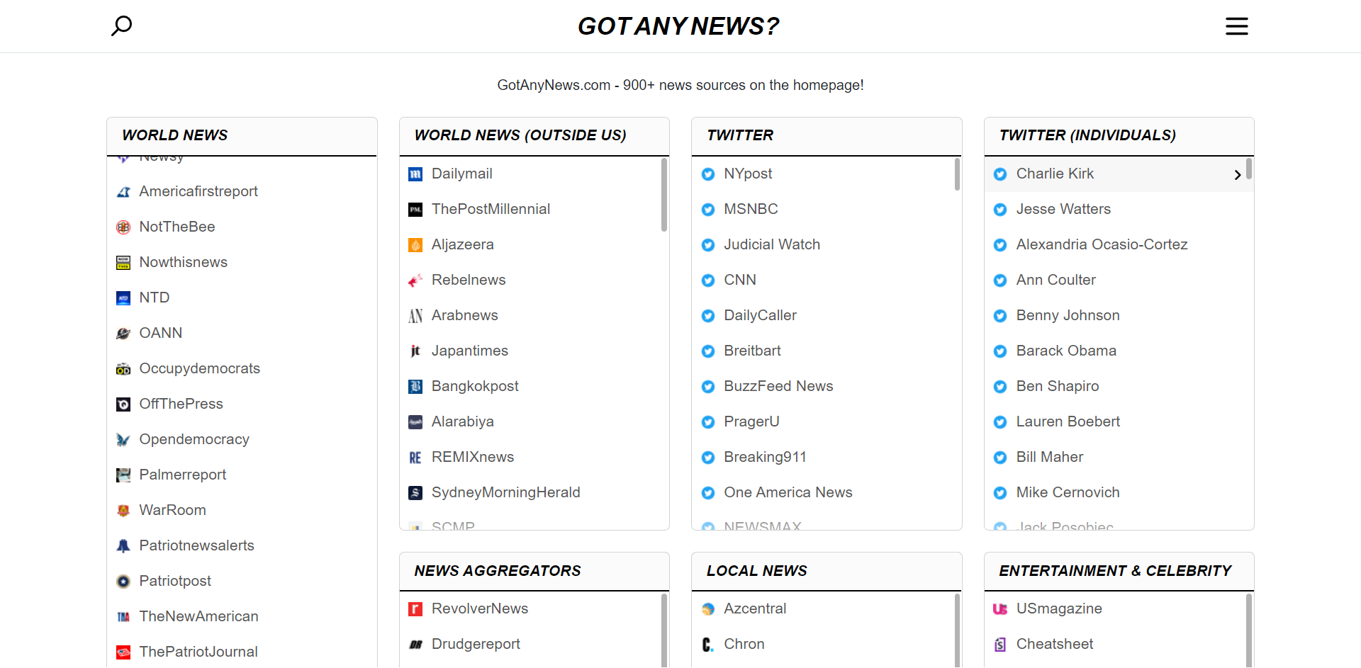Screen dimensions: 1361x668
Task: Click the Twitter Individuals list scrollbar
Action: pos(1249,169)
